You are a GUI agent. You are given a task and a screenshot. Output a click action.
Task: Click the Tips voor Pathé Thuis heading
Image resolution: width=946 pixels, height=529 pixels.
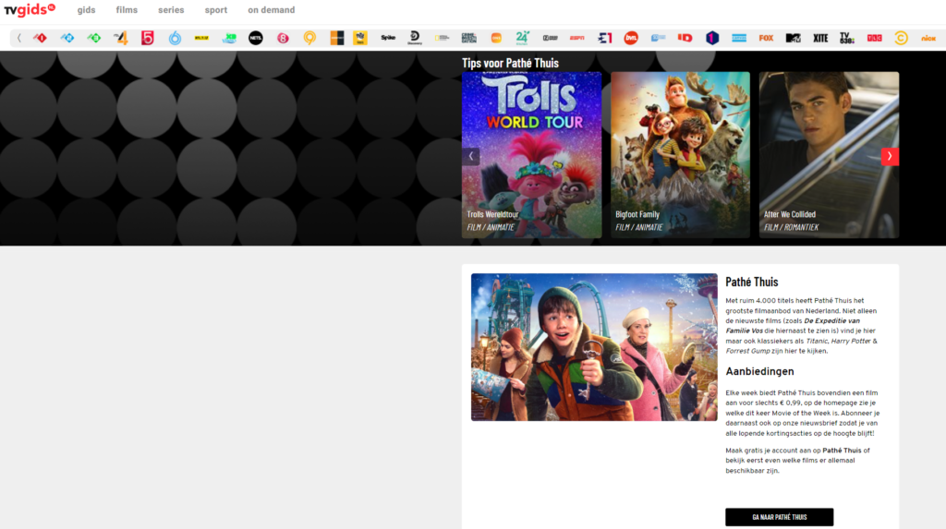510,63
